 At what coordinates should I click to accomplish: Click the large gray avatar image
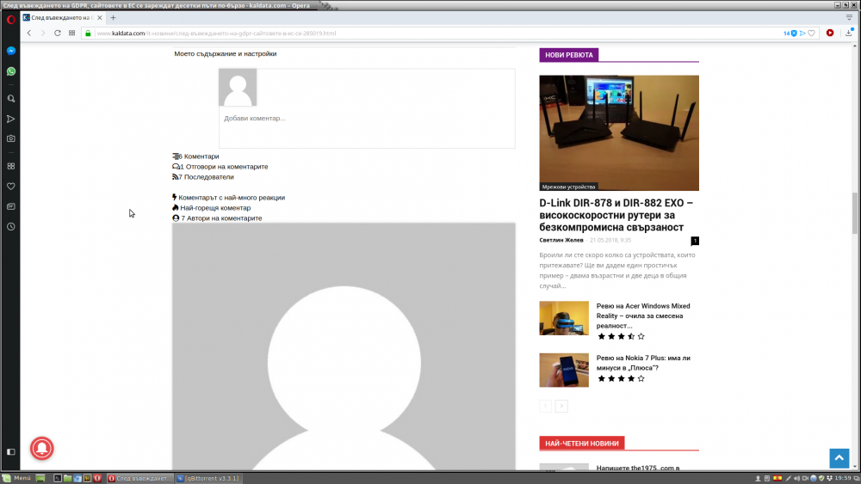coord(344,346)
